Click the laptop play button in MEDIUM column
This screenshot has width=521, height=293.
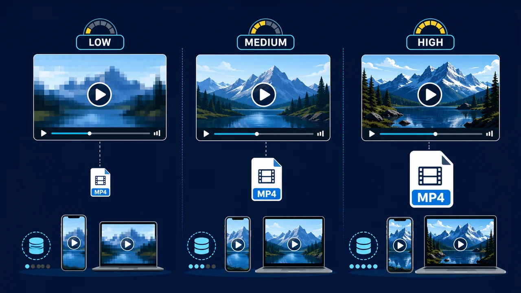click(293, 244)
